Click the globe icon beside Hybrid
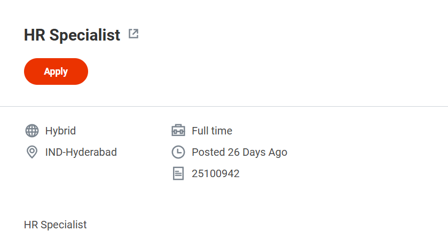The width and height of the screenshot is (448, 239). click(32, 131)
